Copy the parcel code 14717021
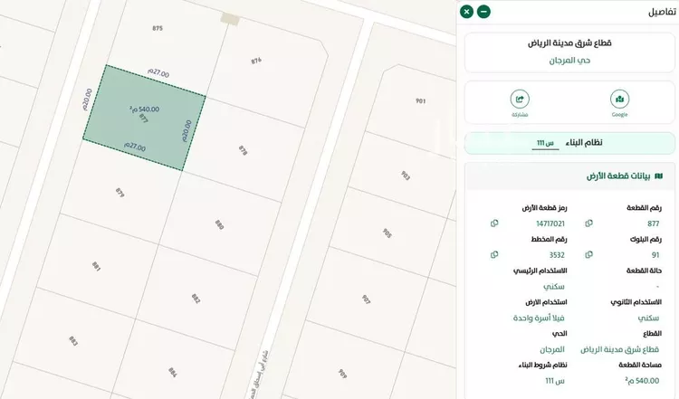Image resolution: width=679 pixels, height=399 pixels. coord(494,223)
